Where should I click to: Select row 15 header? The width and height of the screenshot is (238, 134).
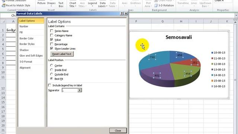click(x=3, y=102)
